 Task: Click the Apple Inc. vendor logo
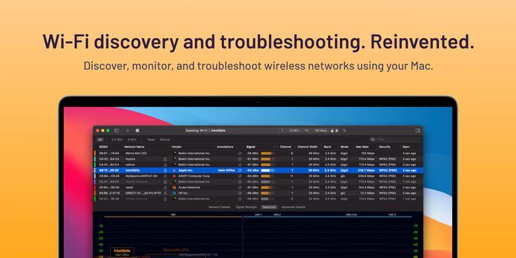(174, 170)
